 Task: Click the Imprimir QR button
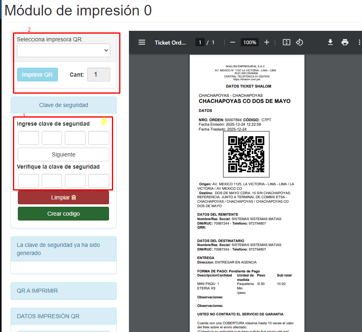[37, 75]
